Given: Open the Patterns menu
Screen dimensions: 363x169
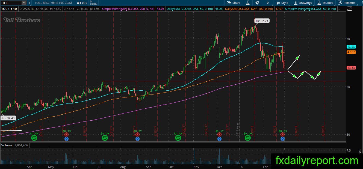Looking at the screenshot, I should (x=347, y=3).
